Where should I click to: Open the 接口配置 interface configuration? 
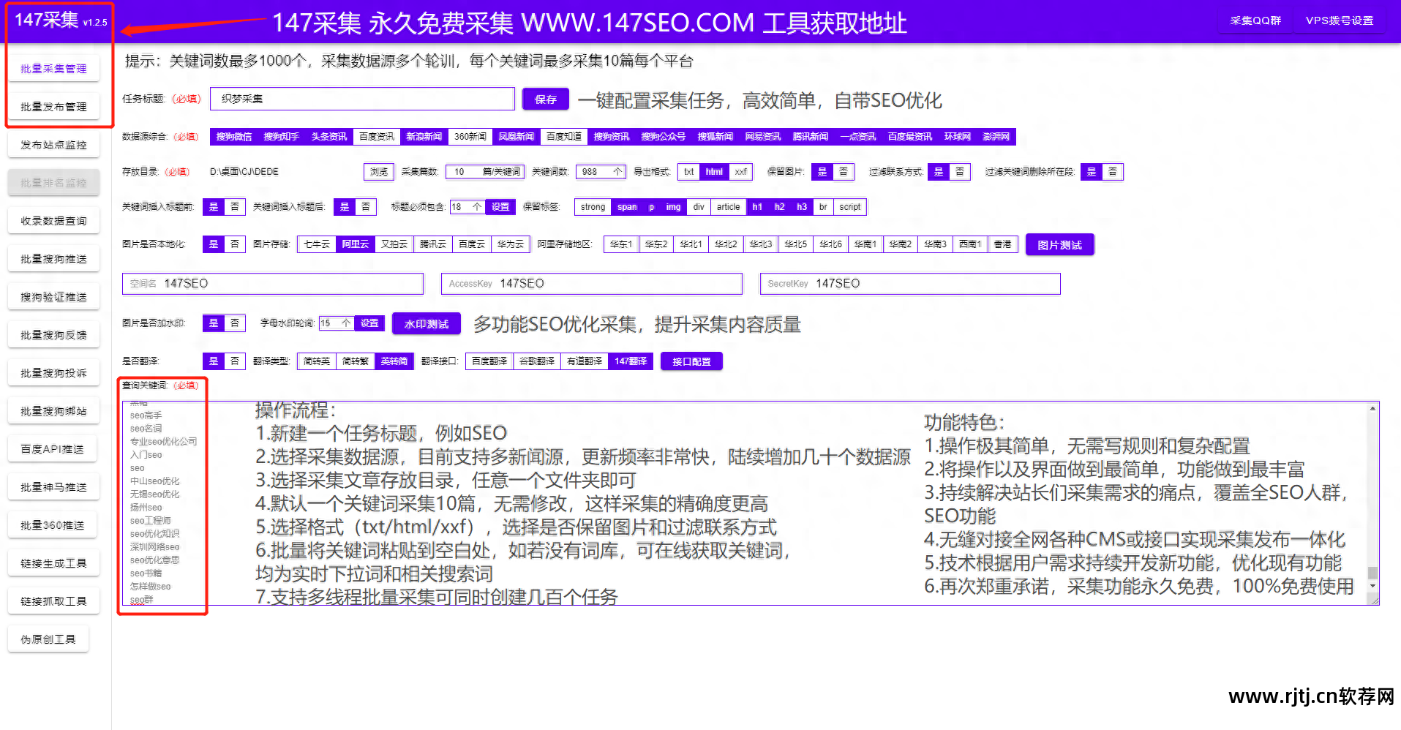(690, 361)
